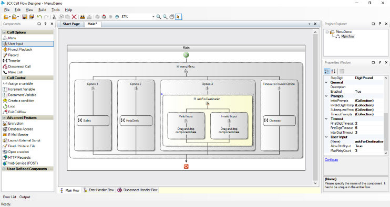Collapse the Prompts property category
This screenshot has height=207, width=390.
pyautogui.click(x=326, y=96)
